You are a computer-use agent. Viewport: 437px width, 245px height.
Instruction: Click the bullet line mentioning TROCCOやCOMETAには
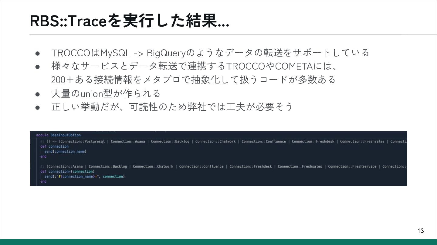(194, 66)
